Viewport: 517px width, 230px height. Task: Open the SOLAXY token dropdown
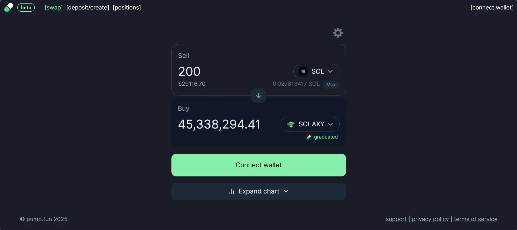pyautogui.click(x=310, y=124)
